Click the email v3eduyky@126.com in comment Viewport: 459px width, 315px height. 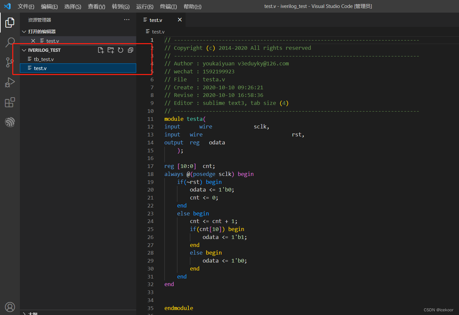263,63
